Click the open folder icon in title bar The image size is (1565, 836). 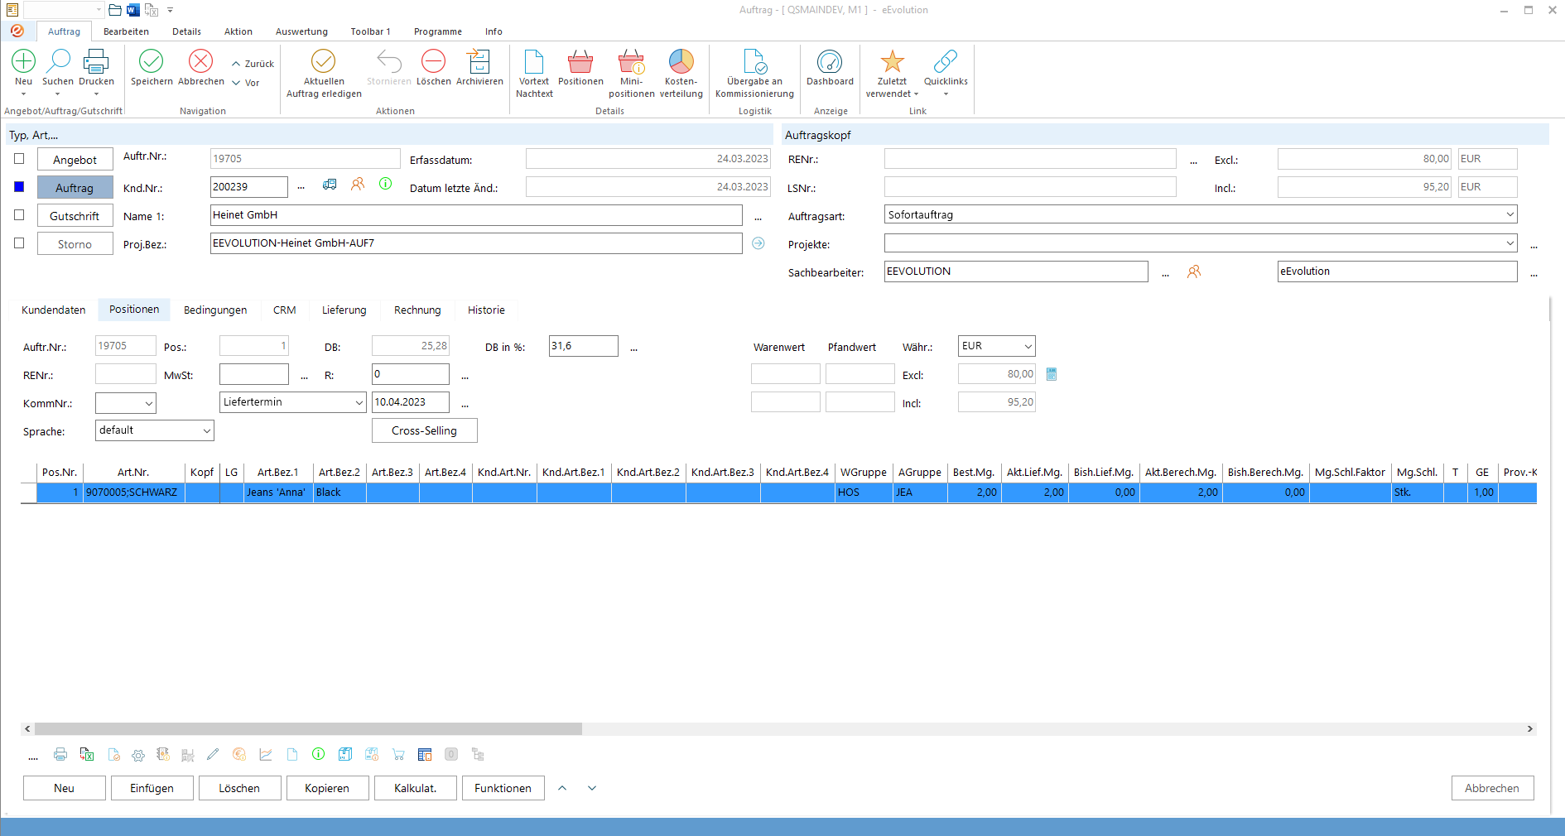click(x=115, y=10)
